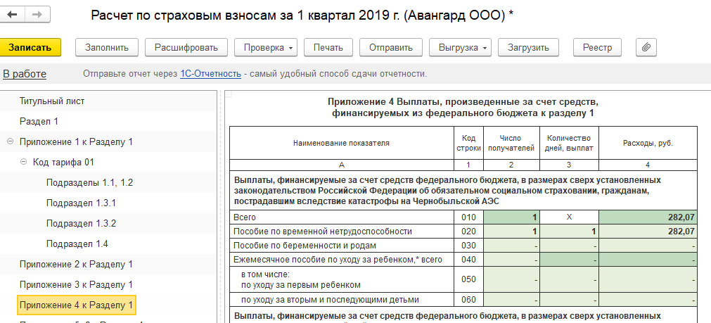Open the Выгрузка dropdown menu
This screenshot has width=711, height=323.
click(460, 48)
